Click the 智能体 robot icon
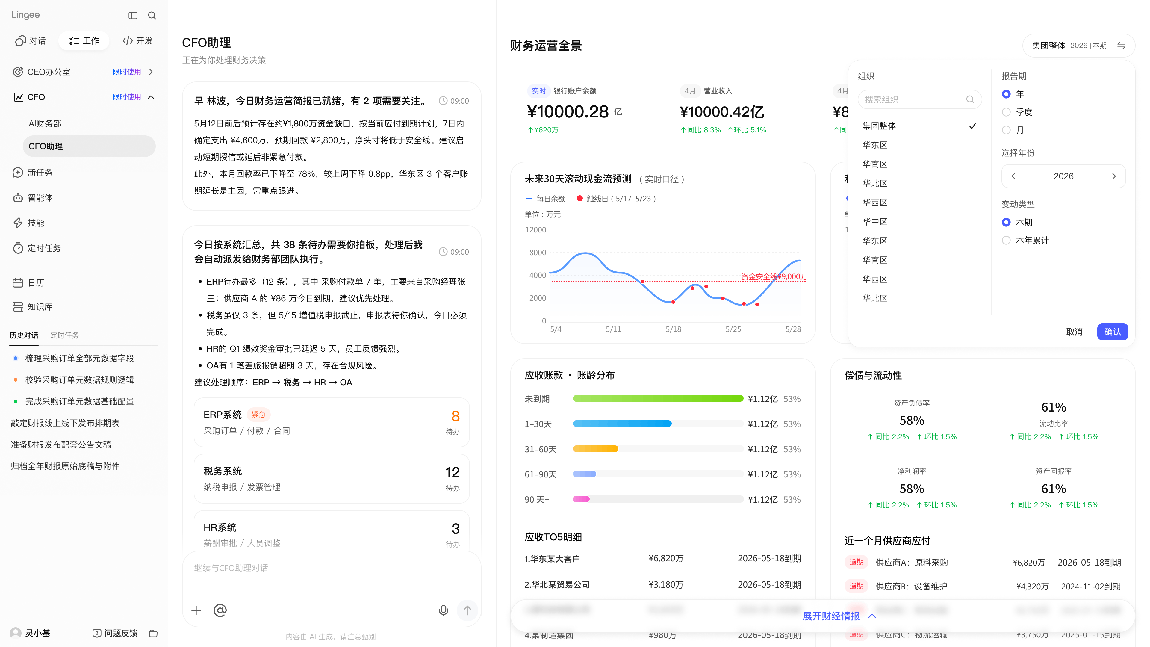 (x=17, y=197)
